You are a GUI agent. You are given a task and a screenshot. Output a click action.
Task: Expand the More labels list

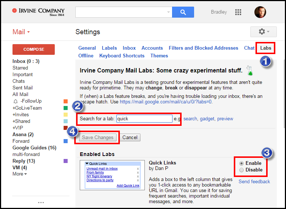click(20, 174)
